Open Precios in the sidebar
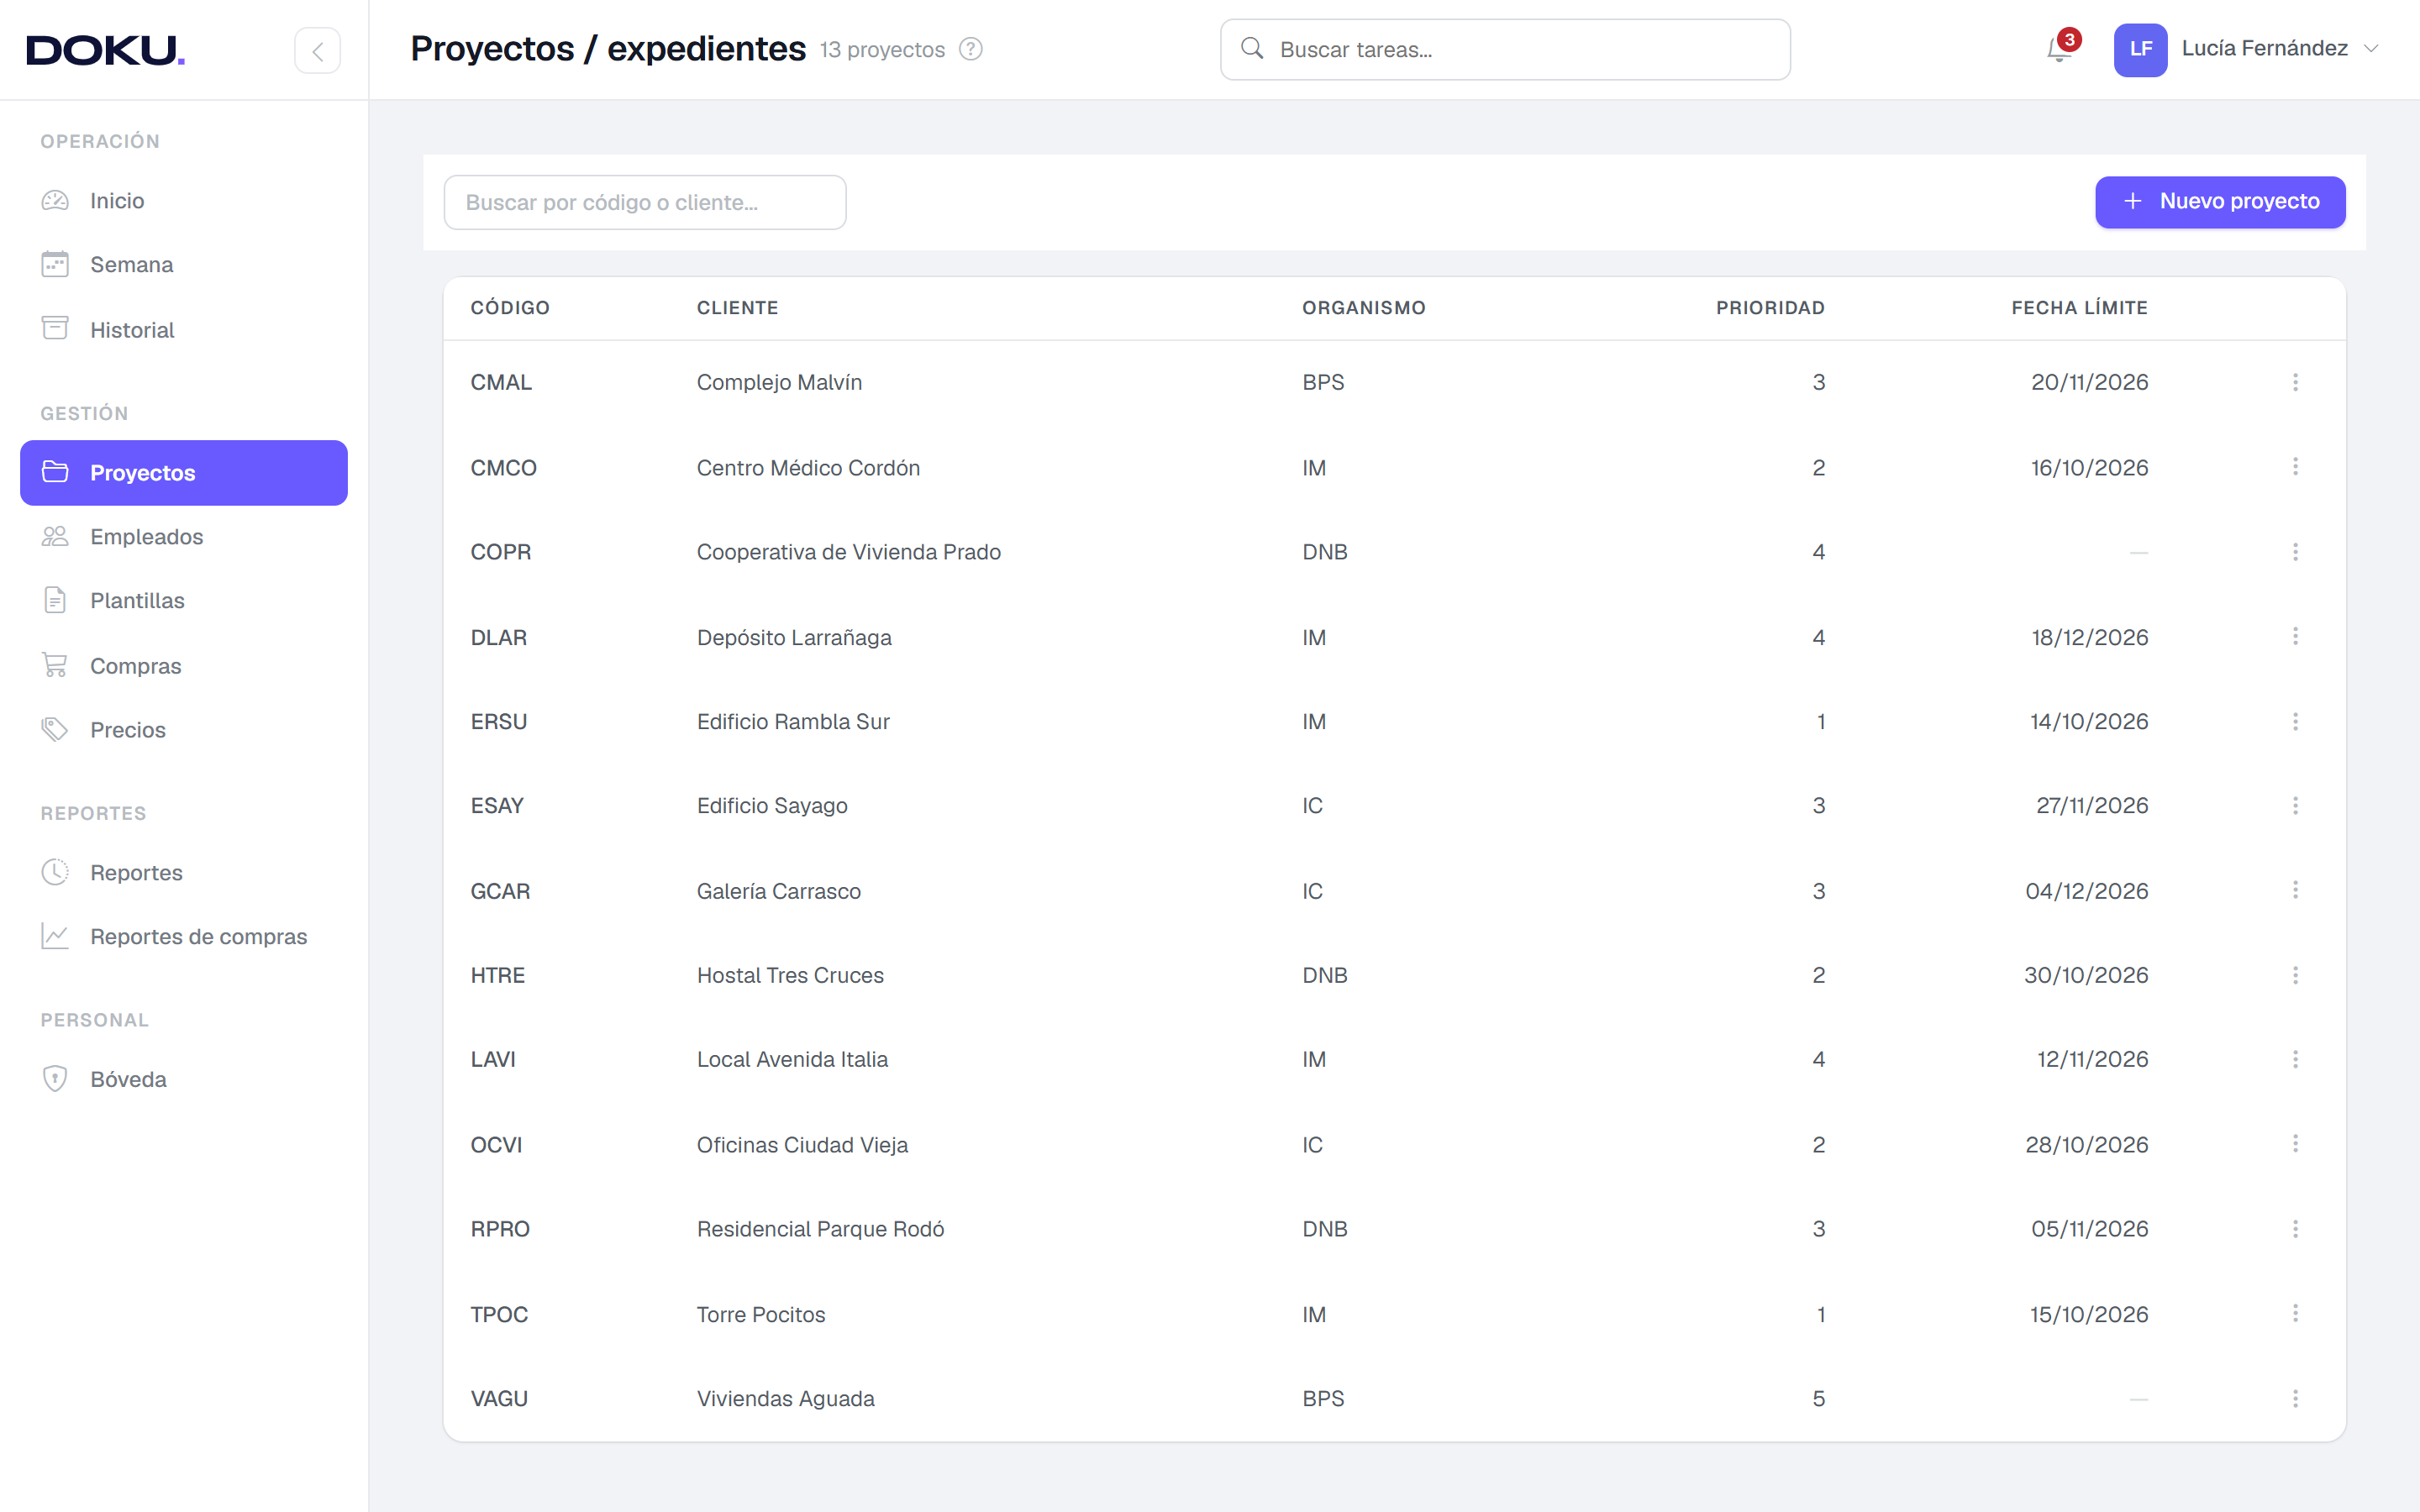2420x1512 pixels. pos(184,730)
